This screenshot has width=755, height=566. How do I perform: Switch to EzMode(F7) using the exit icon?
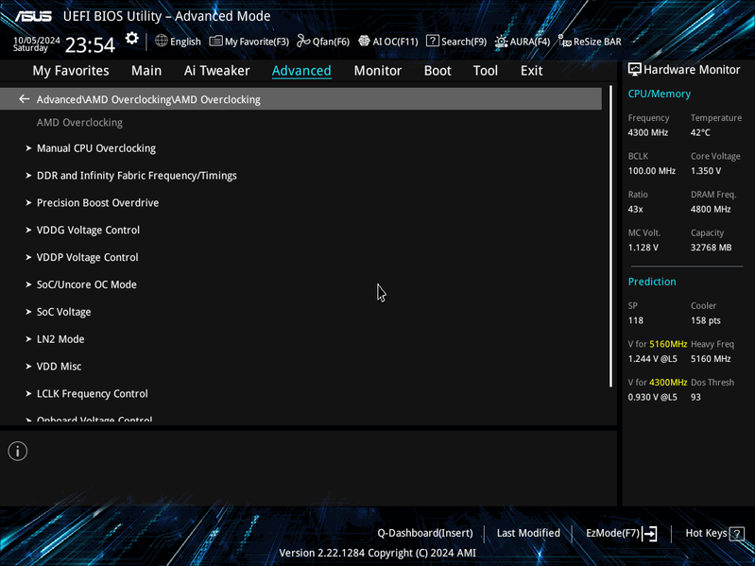[649, 533]
